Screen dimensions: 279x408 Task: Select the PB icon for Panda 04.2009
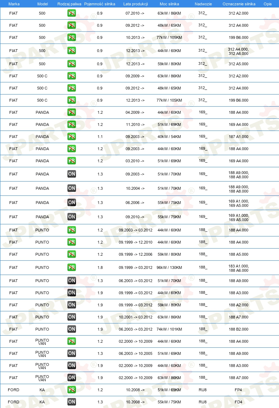coord(72,112)
